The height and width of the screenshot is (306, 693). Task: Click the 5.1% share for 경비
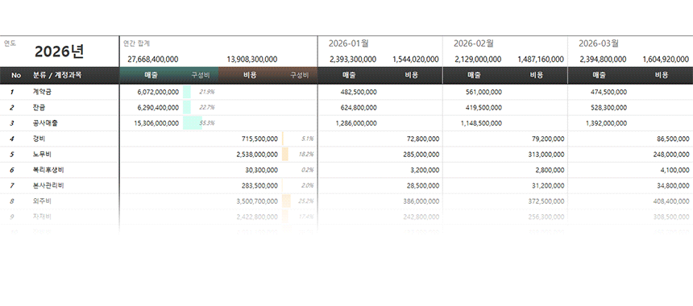308,139
